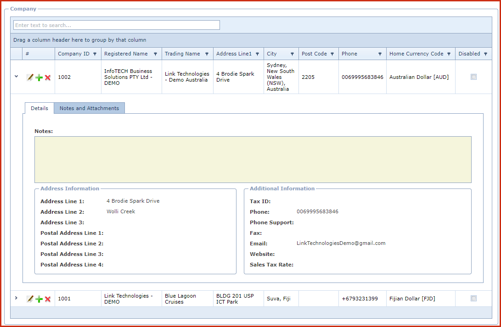The width and height of the screenshot is (501, 327).
Task: Open Company ID column filter icon
Action: [95, 54]
